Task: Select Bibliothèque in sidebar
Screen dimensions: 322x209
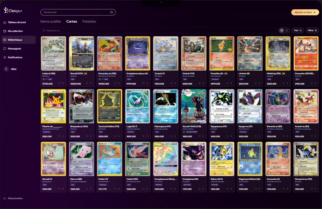Action: 19,40
